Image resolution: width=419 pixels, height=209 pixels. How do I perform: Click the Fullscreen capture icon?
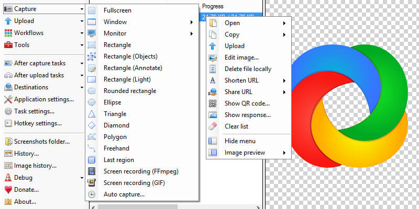coord(92,10)
